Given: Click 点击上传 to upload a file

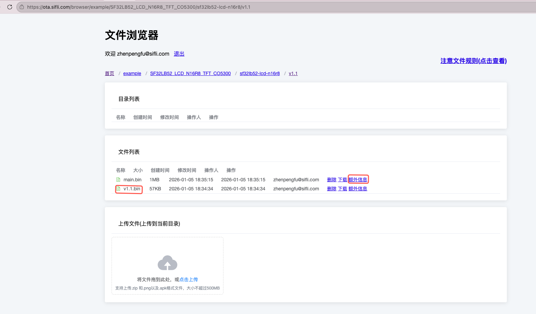Looking at the screenshot, I should pos(189,279).
